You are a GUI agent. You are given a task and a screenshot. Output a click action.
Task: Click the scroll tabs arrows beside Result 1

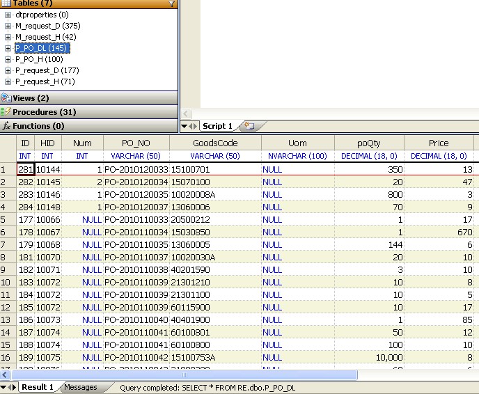pos(13,387)
